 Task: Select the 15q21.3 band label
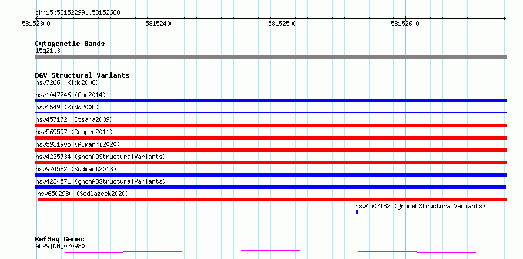pyautogui.click(x=48, y=51)
